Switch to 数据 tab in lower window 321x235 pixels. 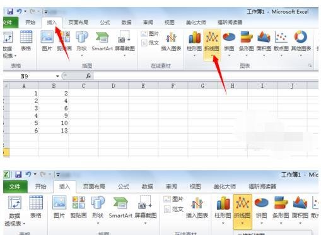[x=147, y=187]
